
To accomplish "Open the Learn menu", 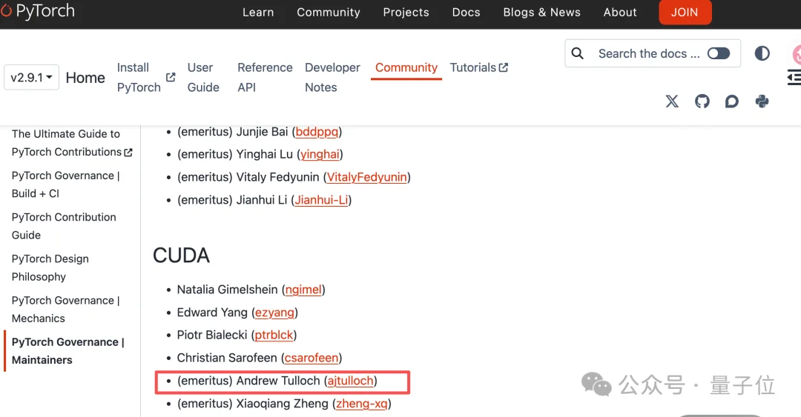I will click(258, 13).
